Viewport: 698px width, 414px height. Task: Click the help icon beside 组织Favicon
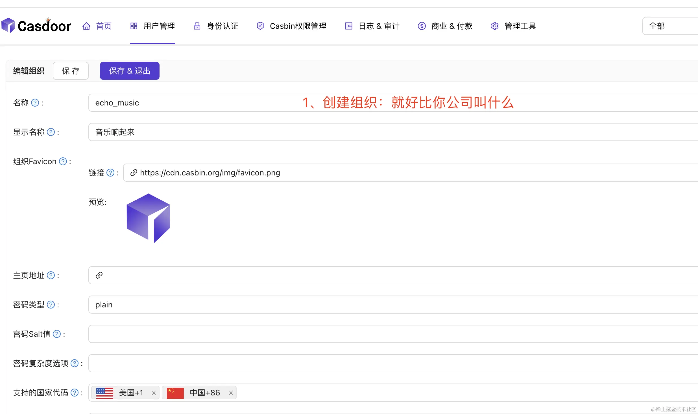click(63, 161)
